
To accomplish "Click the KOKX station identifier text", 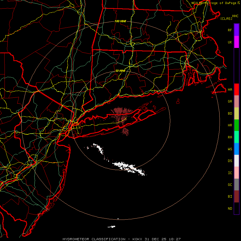I will pos(137,239).
